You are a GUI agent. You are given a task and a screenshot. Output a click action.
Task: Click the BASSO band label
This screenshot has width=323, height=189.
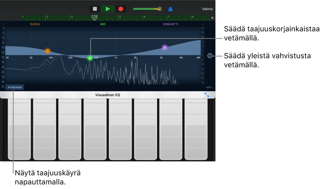[35, 24]
